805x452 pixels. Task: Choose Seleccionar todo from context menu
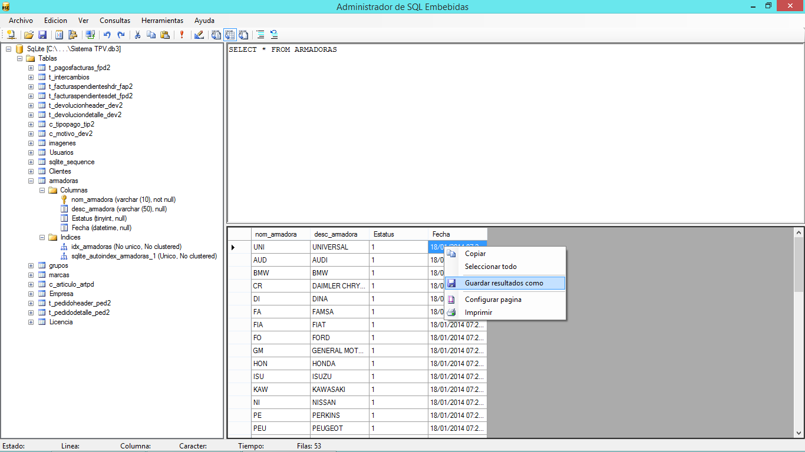(x=505, y=267)
